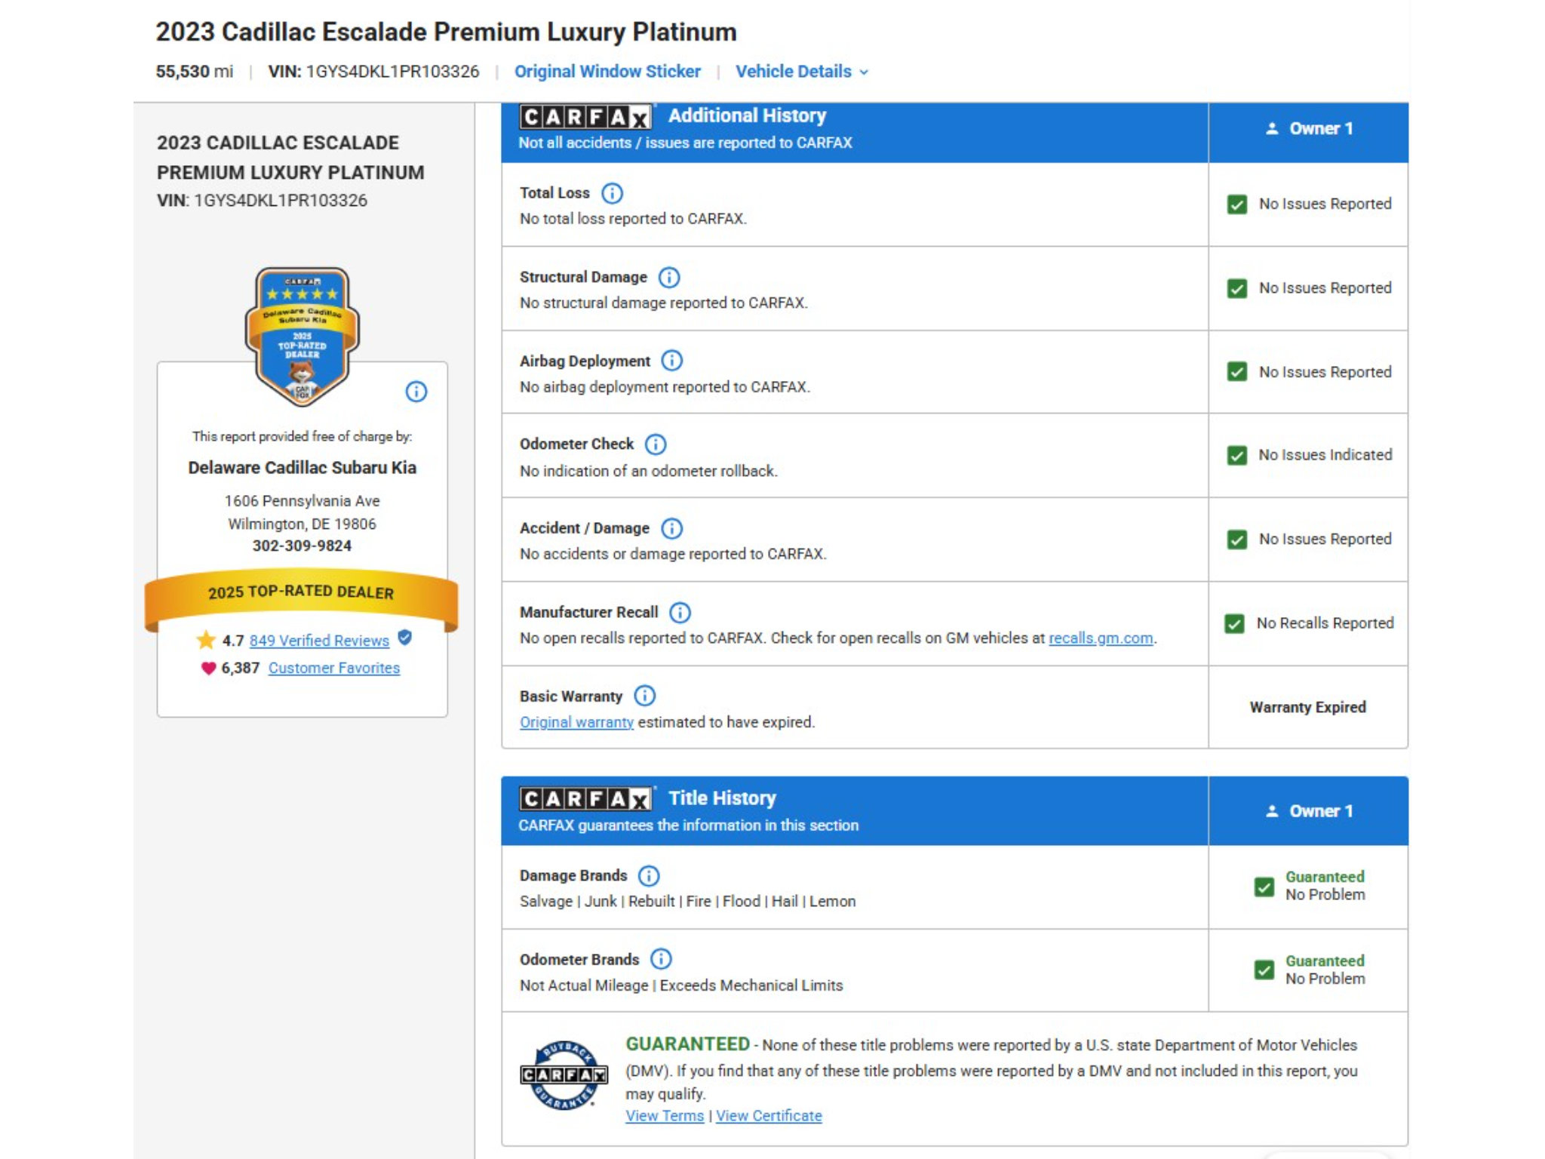Click the Structural Damage info icon
Viewport: 1545px width, 1159px height.
[x=669, y=278]
